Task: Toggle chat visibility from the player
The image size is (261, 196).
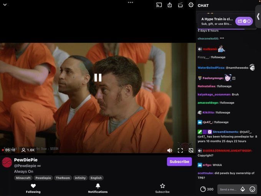Action: pos(191,150)
